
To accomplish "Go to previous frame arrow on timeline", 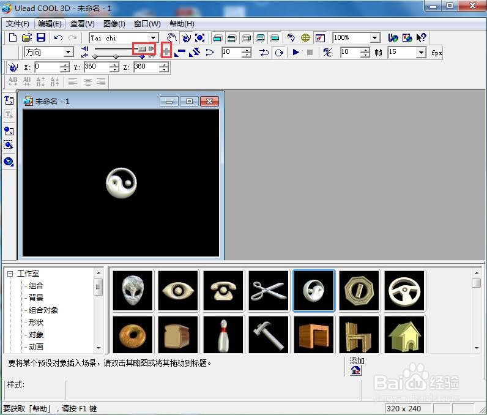I will click(x=85, y=48).
